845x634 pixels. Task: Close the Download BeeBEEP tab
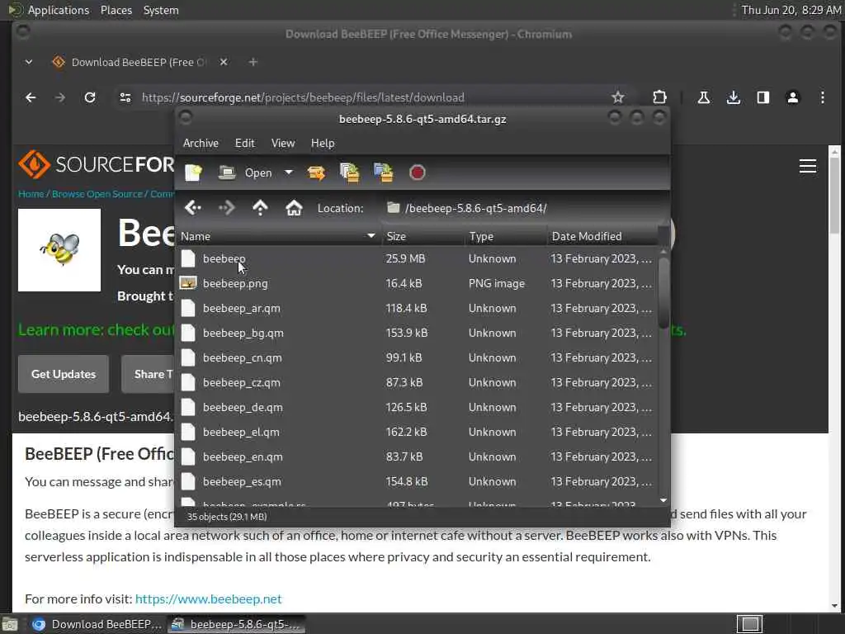pyautogui.click(x=224, y=62)
